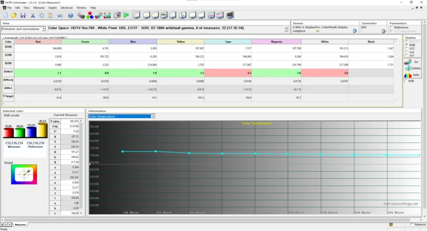Select the Black column header
427x231 pixels.
[371, 42]
